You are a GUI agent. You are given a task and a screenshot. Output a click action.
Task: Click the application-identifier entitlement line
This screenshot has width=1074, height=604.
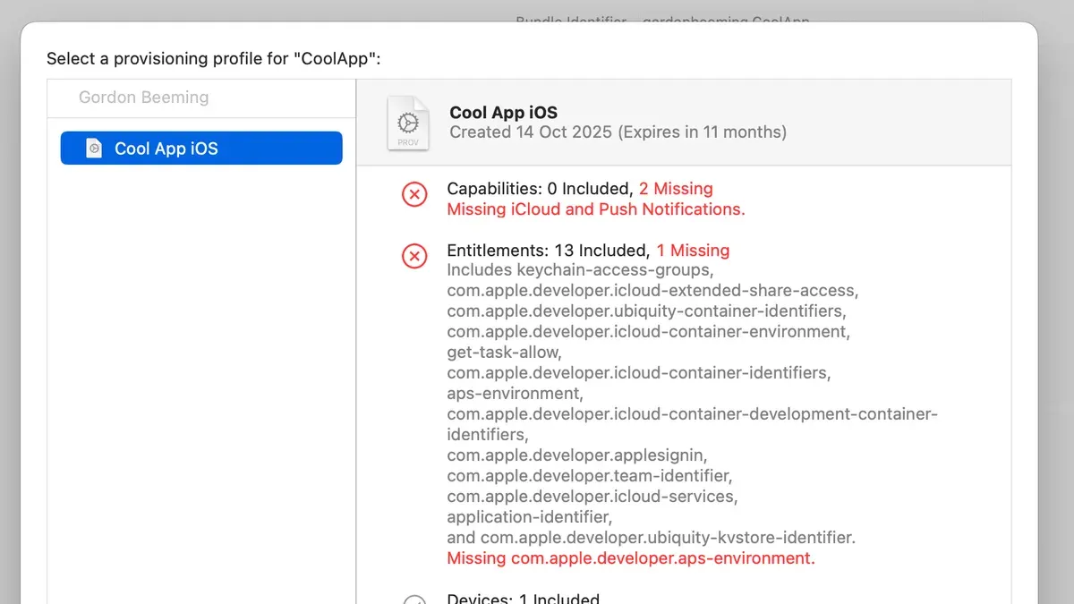pos(530,517)
